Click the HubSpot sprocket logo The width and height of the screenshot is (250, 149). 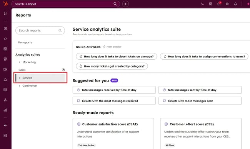coord(5,4)
